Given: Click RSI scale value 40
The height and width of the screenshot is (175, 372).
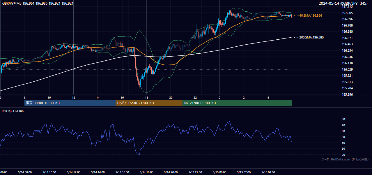Looking at the screenshot, I should tap(343, 143).
